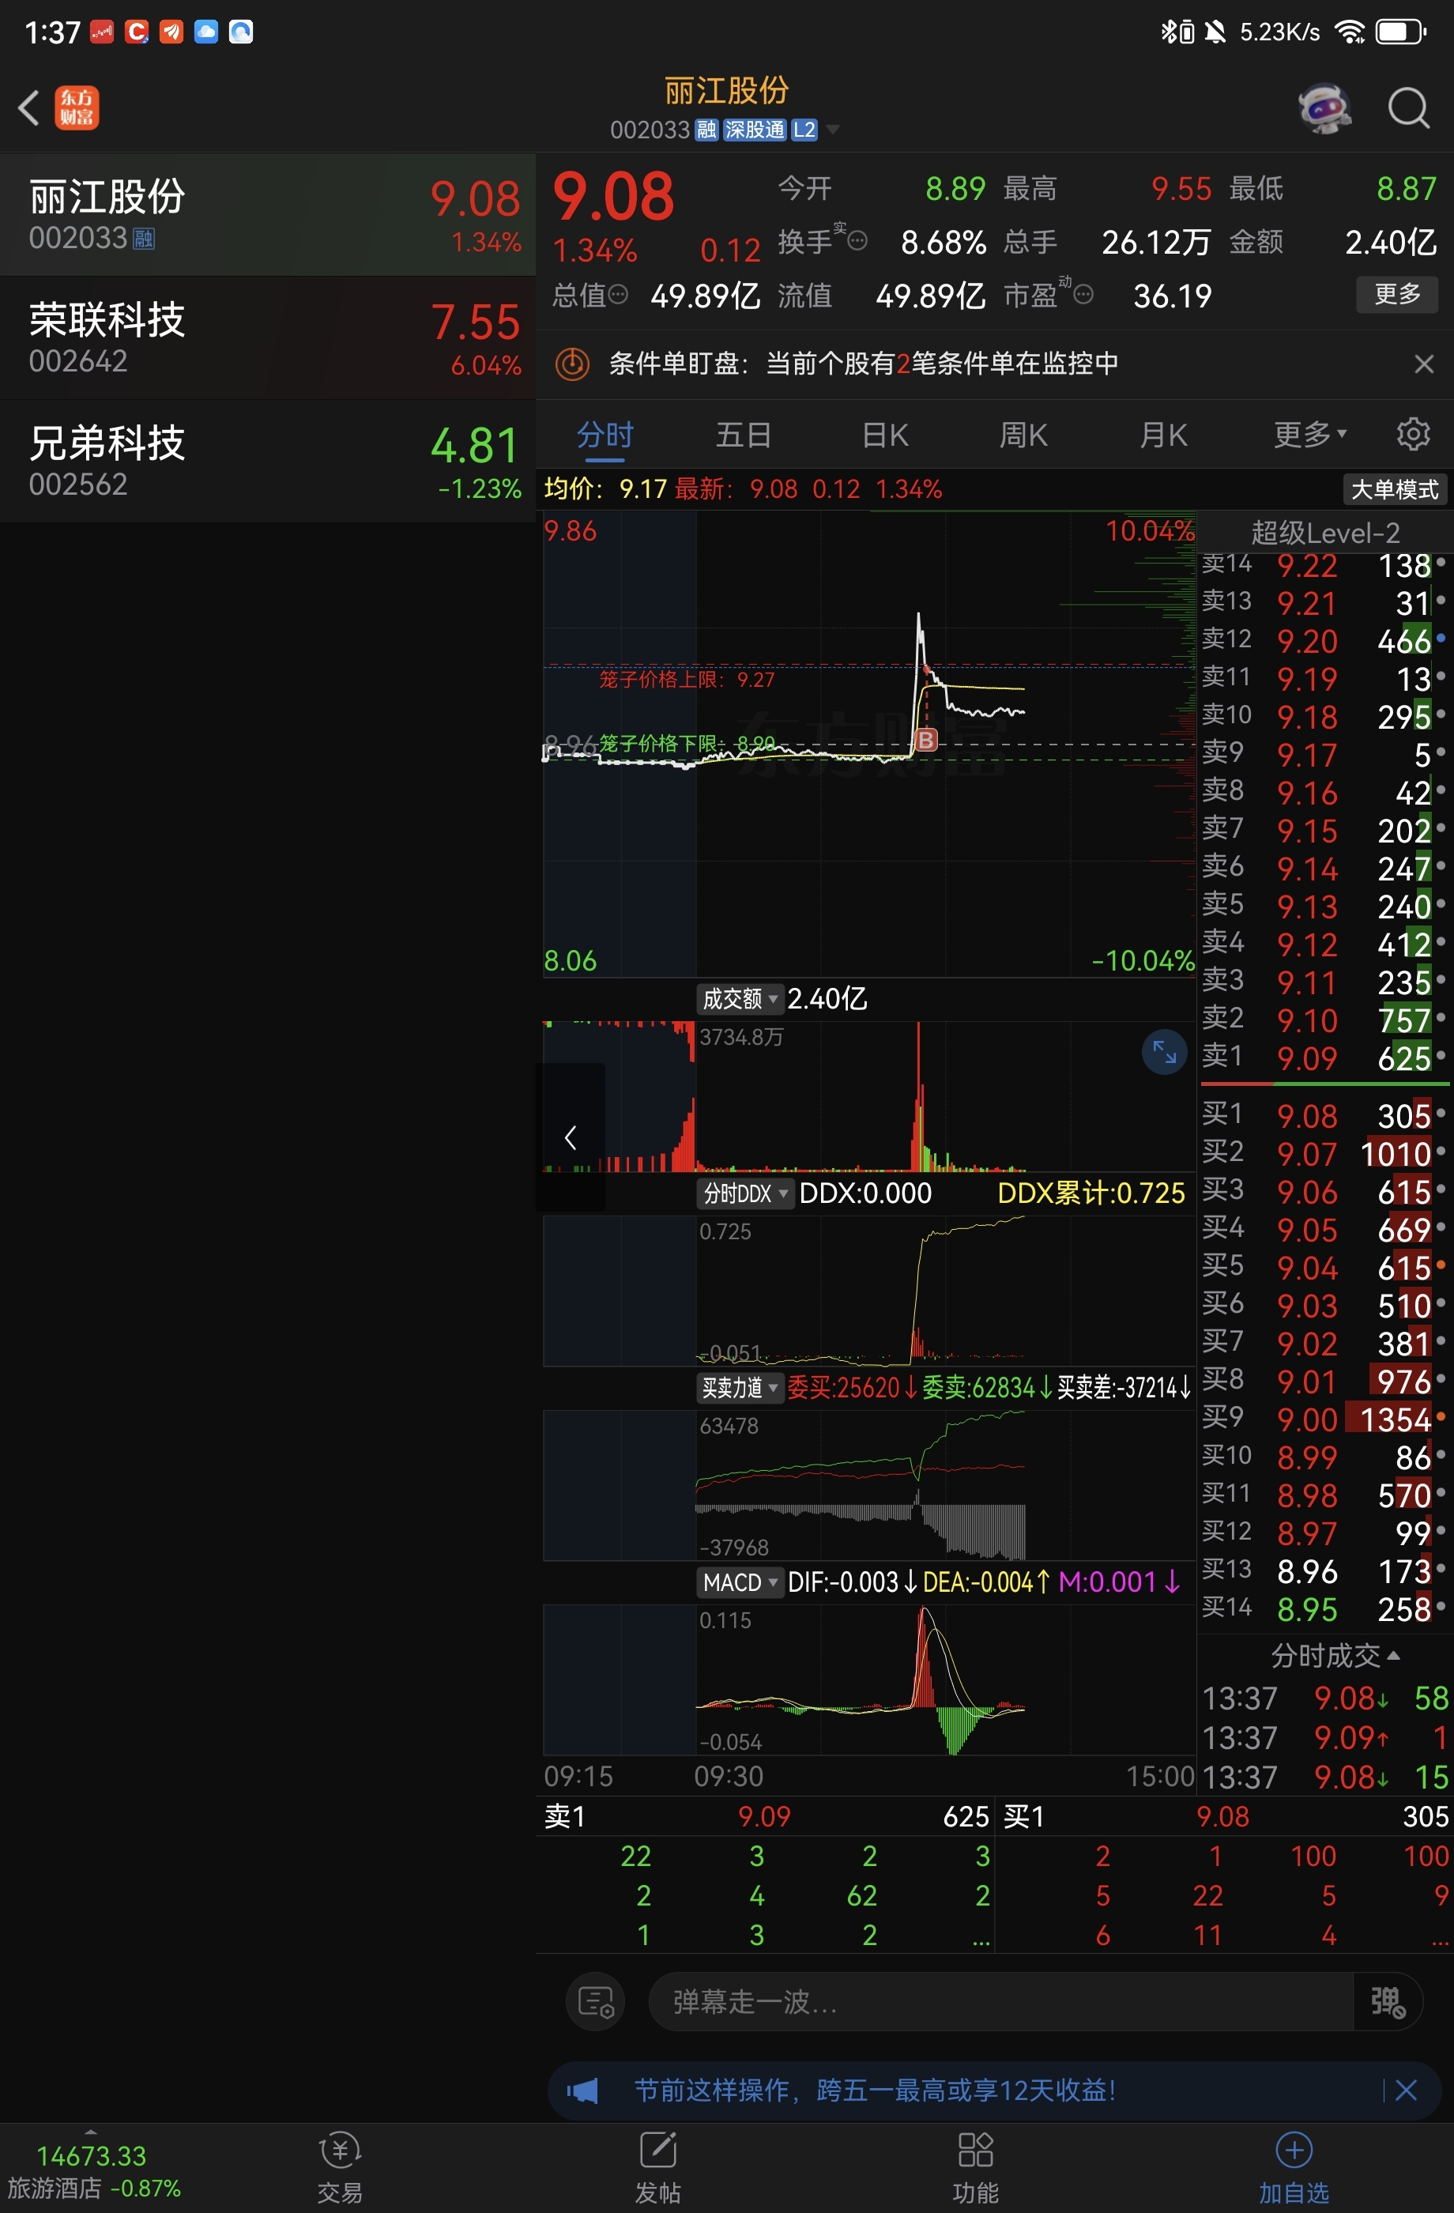Select buy level 买14 at 8.95
The height and width of the screenshot is (2213, 1454).
tap(1324, 1609)
